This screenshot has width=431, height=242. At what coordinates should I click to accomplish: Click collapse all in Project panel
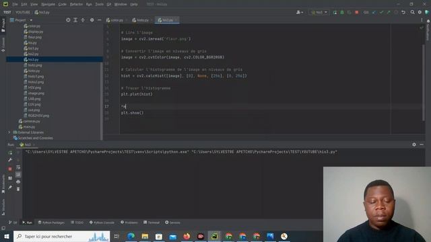[x=83, y=20]
